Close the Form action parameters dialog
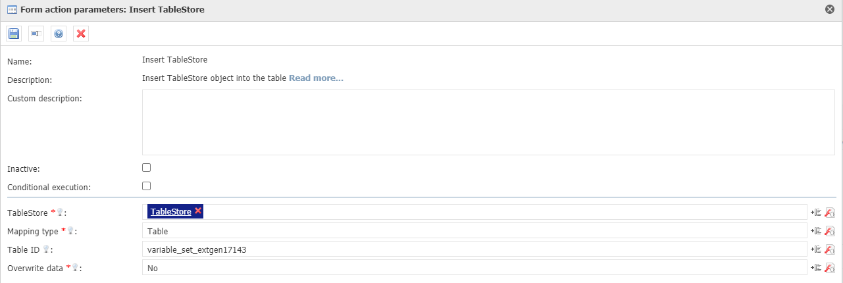Viewport: 843px width, 283px height. click(830, 10)
